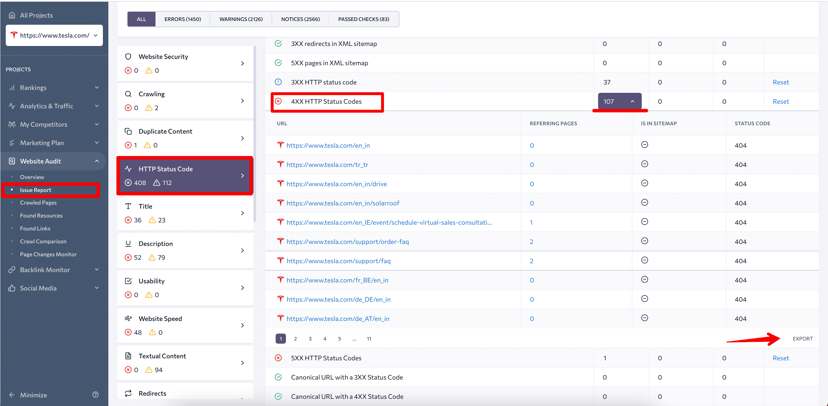828x406 pixels.
Task: Switch to the NOTICES (2566) tab
Action: [x=301, y=19]
